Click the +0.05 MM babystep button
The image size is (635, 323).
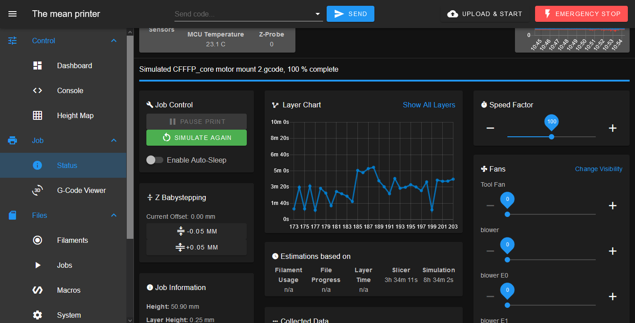click(x=196, y=247)
